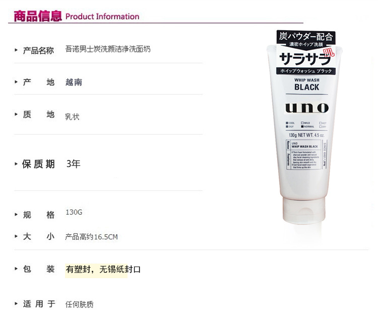Click the triangle bullet next to 包装
Viewport: 378px width, 328px height.
click(x=16, y=269)
